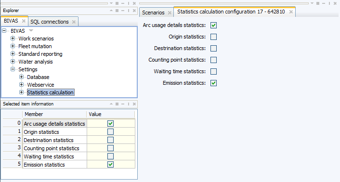Select Counting point statistics member cell
Screen dimensions: 340x182
pos(54,148)
